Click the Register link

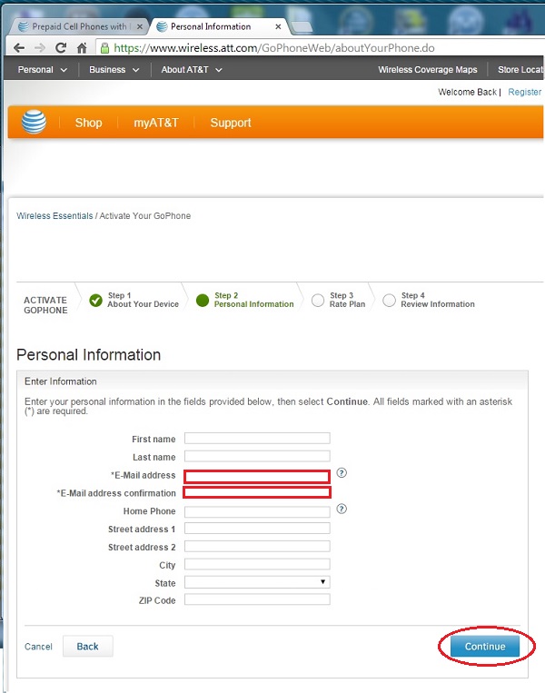pyautogui.click(x=525, y=92)
